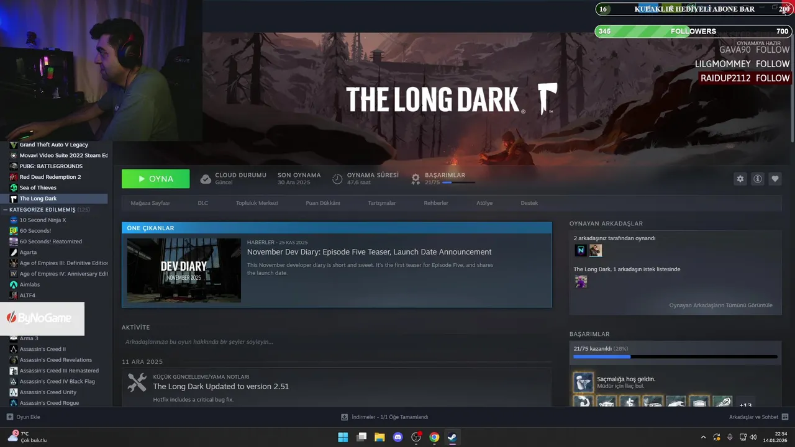This screenshot has width=795, height=447.
Task: Open November Dev Diary Episode Five headline
Action: click(x=369, y=252)
